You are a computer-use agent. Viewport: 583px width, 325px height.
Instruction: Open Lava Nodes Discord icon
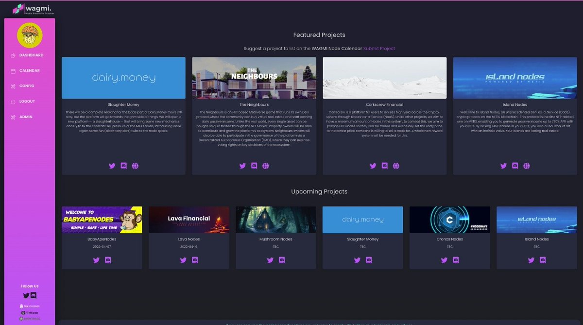(x=195, y=260)
